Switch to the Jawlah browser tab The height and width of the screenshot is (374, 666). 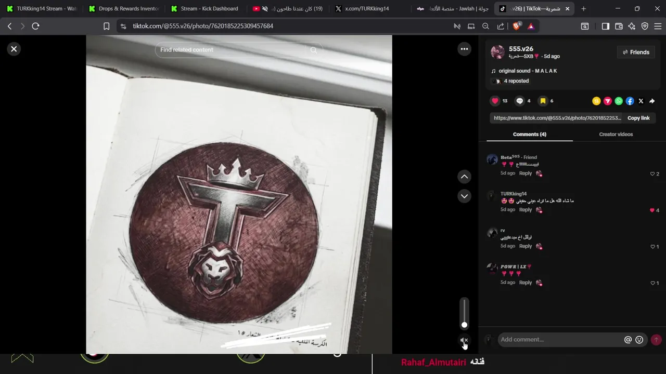tap(453, 9)
